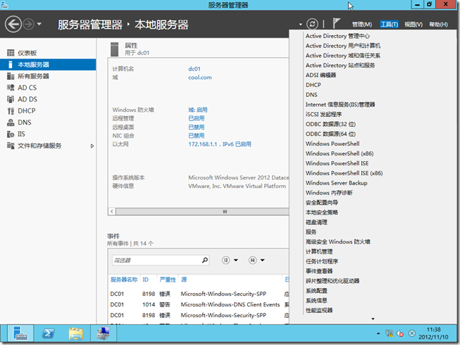Click the 本地服务器 sidebar icon

pos(11,64)
